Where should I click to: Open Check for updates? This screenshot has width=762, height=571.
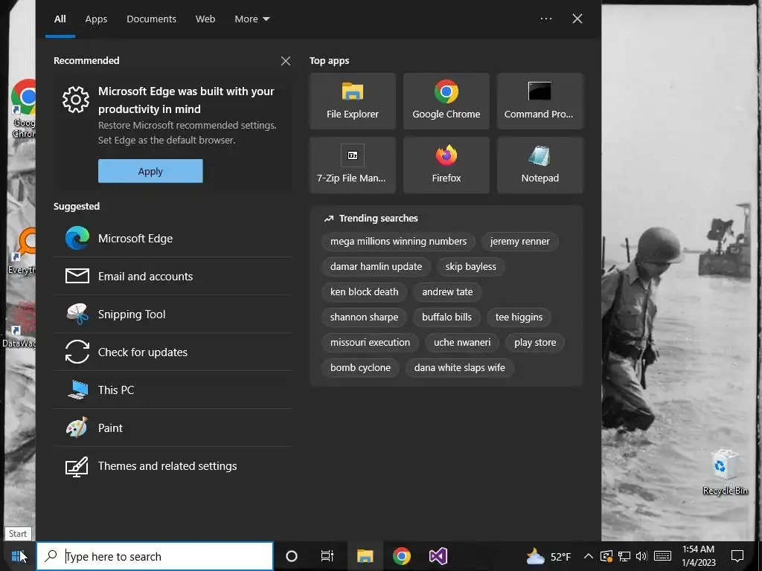point(173,352)
